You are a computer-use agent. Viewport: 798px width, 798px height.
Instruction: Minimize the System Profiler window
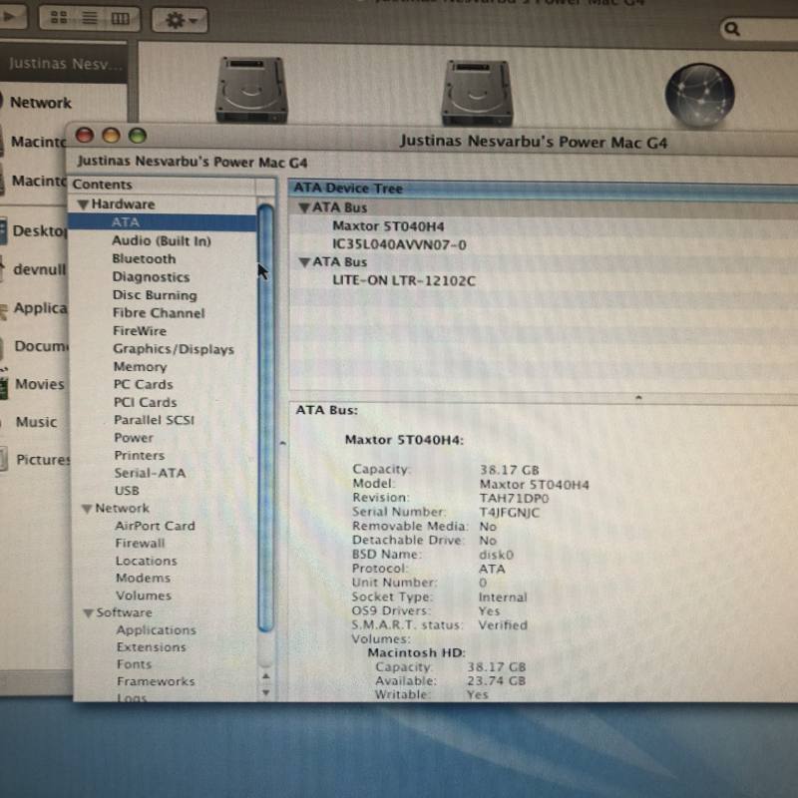click(x=111, y=136)
